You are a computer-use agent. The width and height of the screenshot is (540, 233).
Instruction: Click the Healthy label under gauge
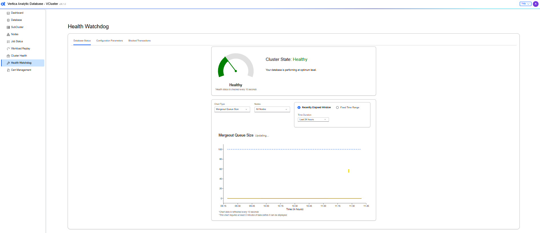[236, 85]
